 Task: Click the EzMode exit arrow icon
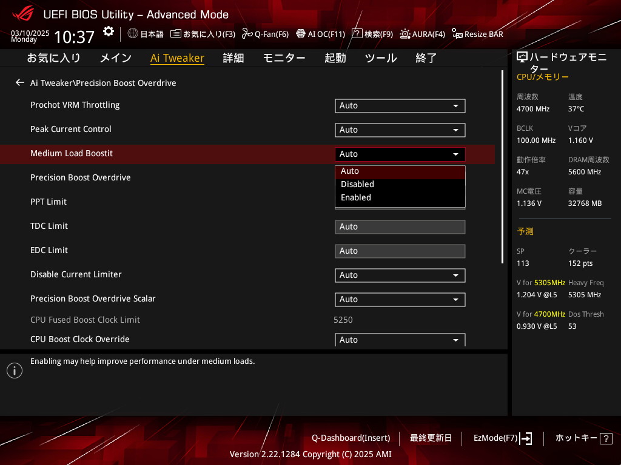point(526,438)
